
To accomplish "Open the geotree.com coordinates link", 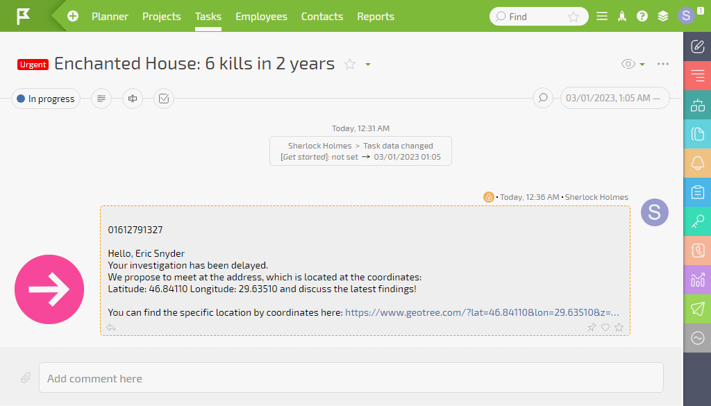I will click(x=482, y=312).
